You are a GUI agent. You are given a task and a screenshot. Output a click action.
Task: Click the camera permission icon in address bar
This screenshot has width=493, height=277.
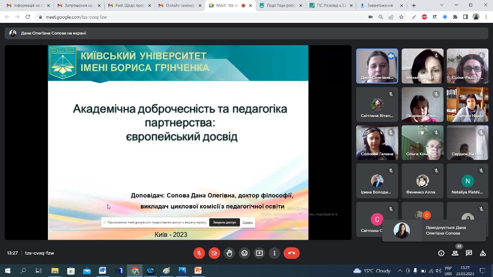[x=370, y=17]
